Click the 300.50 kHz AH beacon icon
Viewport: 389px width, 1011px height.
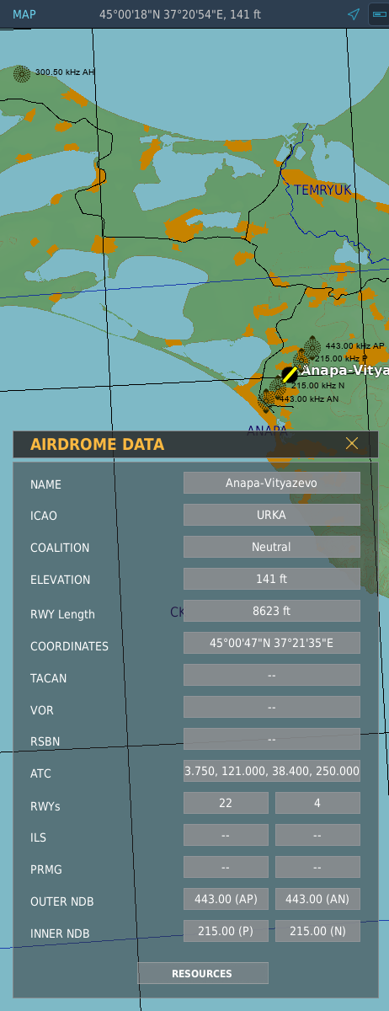22,74
